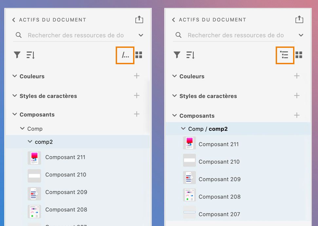Switch to grid view of assets

point(139,55)
